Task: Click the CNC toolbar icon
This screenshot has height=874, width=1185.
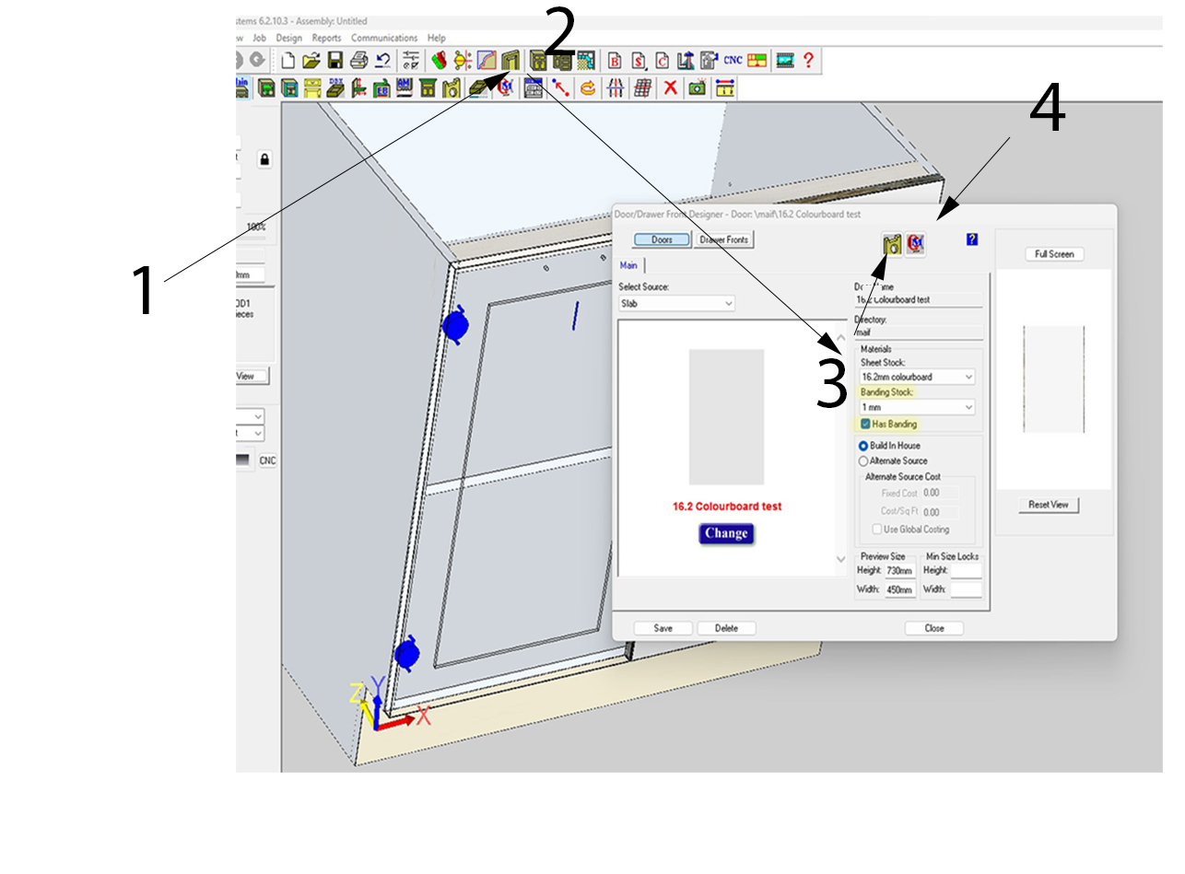Action: tap(733, 61)
